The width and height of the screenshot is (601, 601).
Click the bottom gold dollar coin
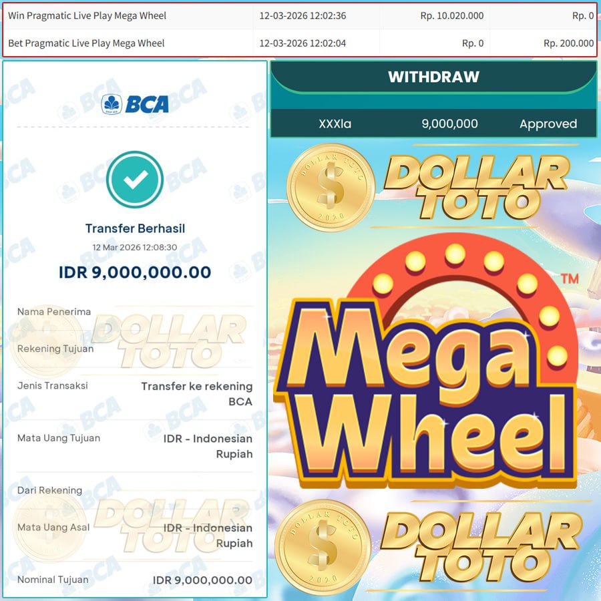point(323,548)
